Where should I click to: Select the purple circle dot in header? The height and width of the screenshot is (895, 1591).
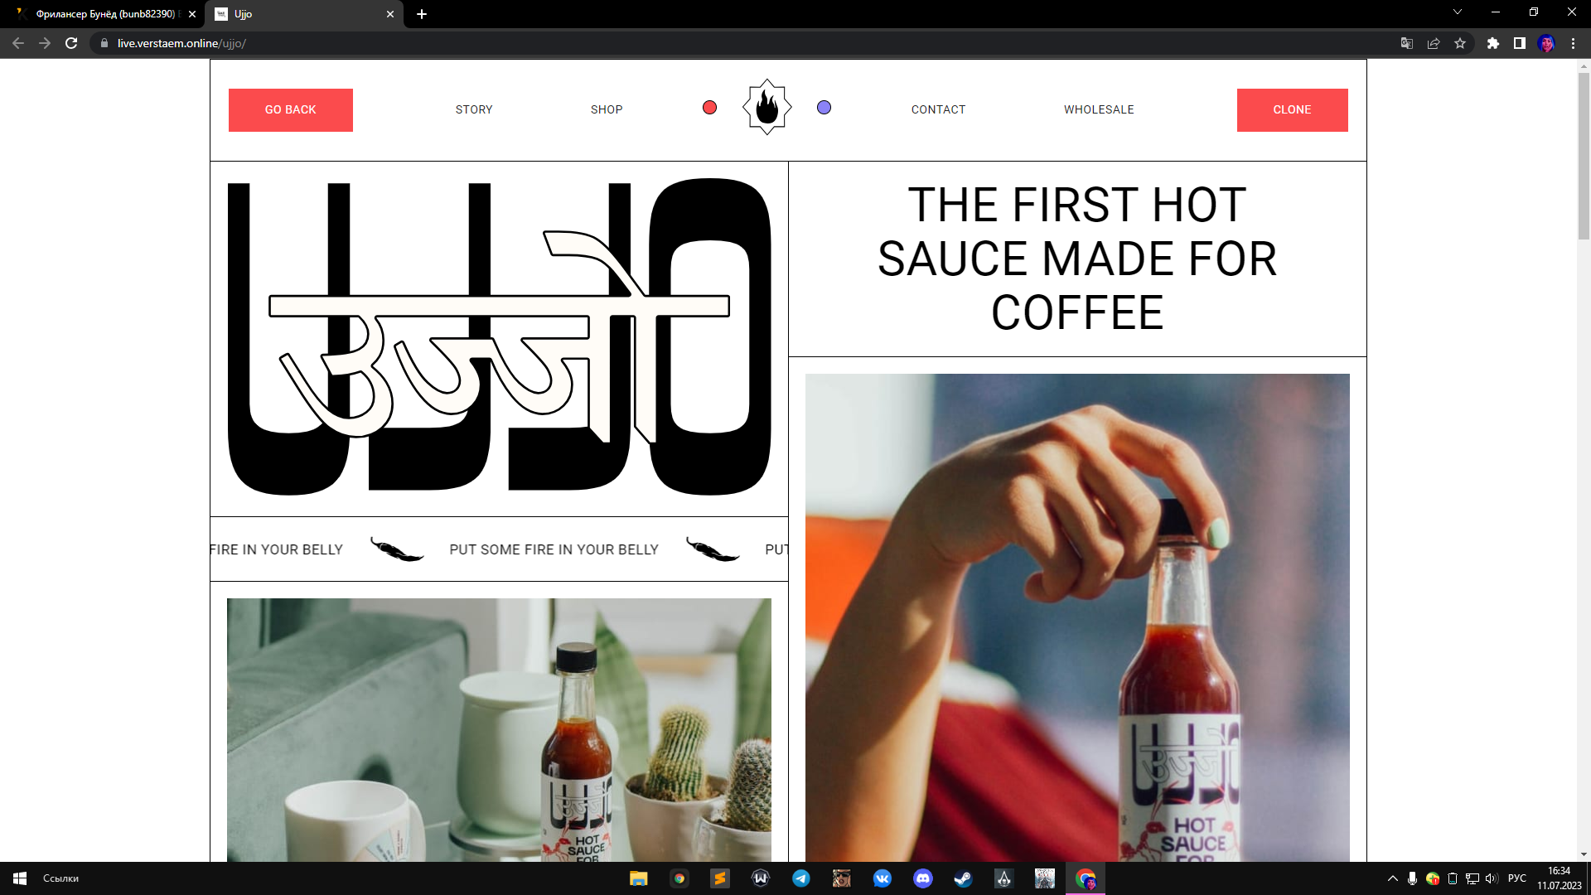(824, 108)
